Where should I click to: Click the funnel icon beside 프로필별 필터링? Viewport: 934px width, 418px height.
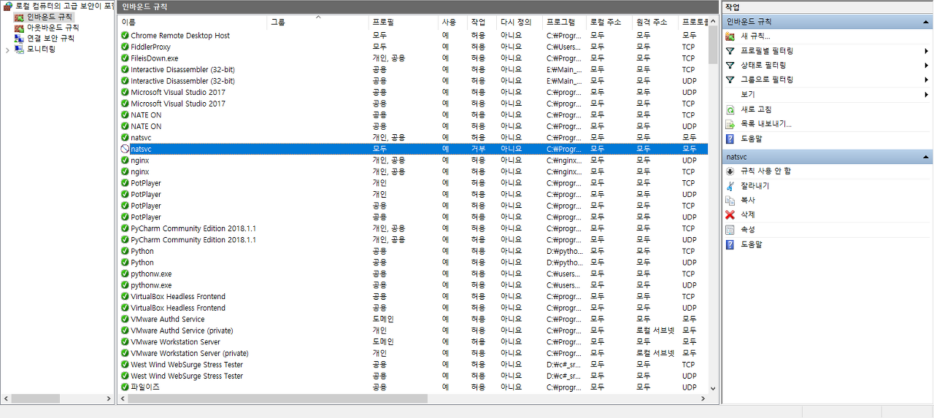pyautogui.click(x=730, y=51)
